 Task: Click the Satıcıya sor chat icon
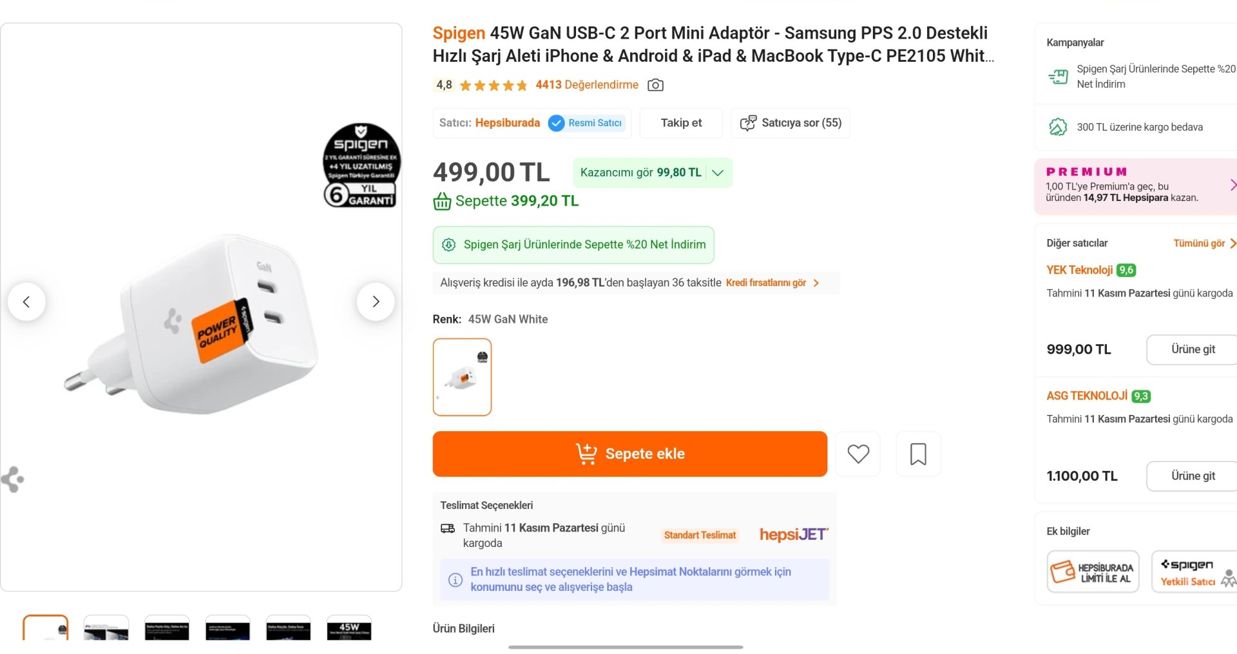tap(748, 123)
